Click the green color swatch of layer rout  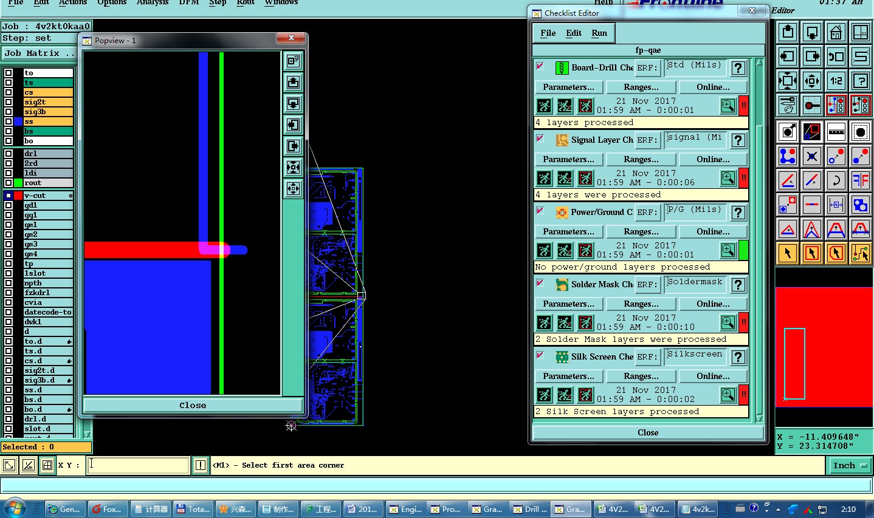18,183
